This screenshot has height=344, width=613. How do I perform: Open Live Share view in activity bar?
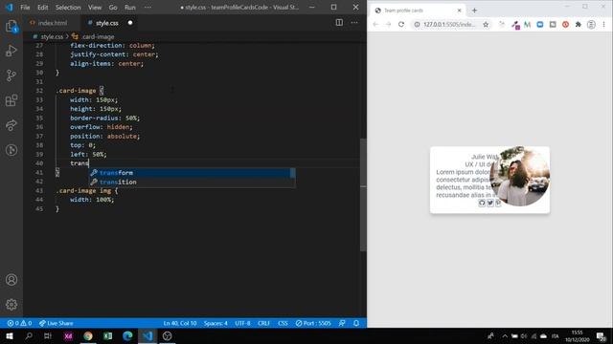[x=11, y=125]
